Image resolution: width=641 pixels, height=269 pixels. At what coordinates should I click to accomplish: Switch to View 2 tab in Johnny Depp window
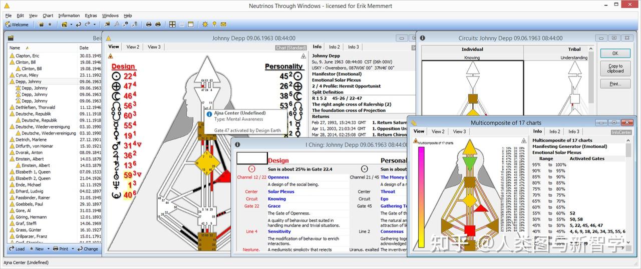[133, 47]
